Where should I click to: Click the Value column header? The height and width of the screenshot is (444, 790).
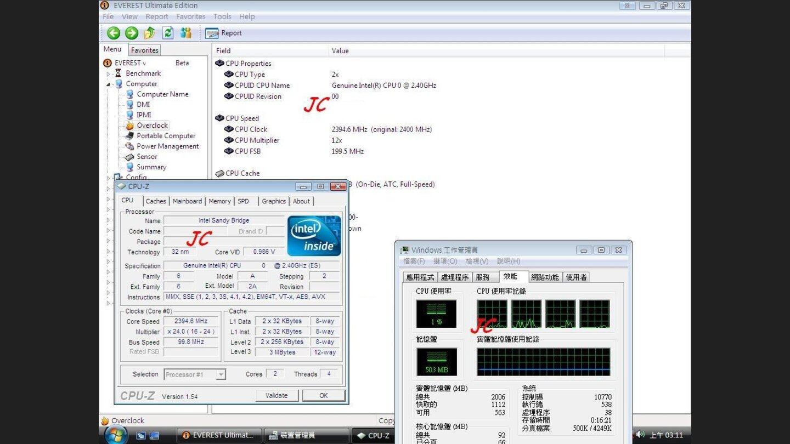pos(496,50)
